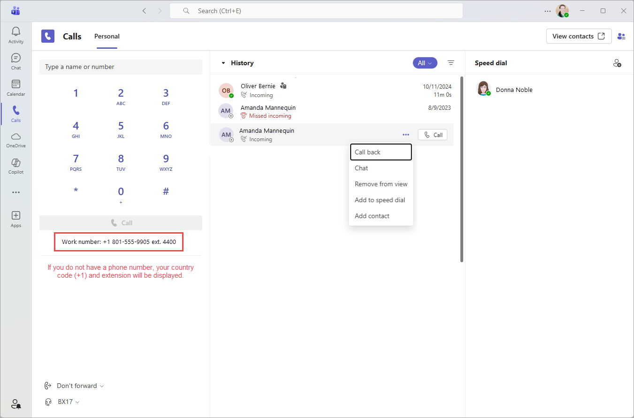Open the All calls filter dropdown
The image size is (634, 418).
pos(425,62)
